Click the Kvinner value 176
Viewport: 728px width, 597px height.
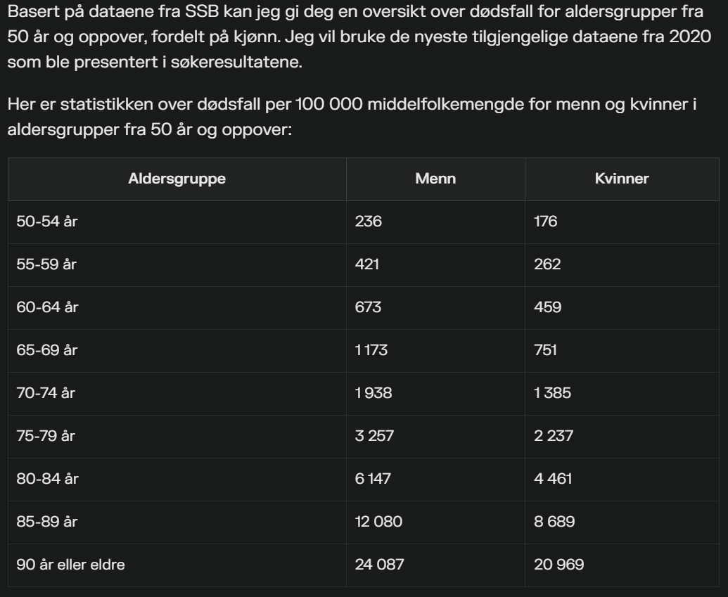point(546,222)
